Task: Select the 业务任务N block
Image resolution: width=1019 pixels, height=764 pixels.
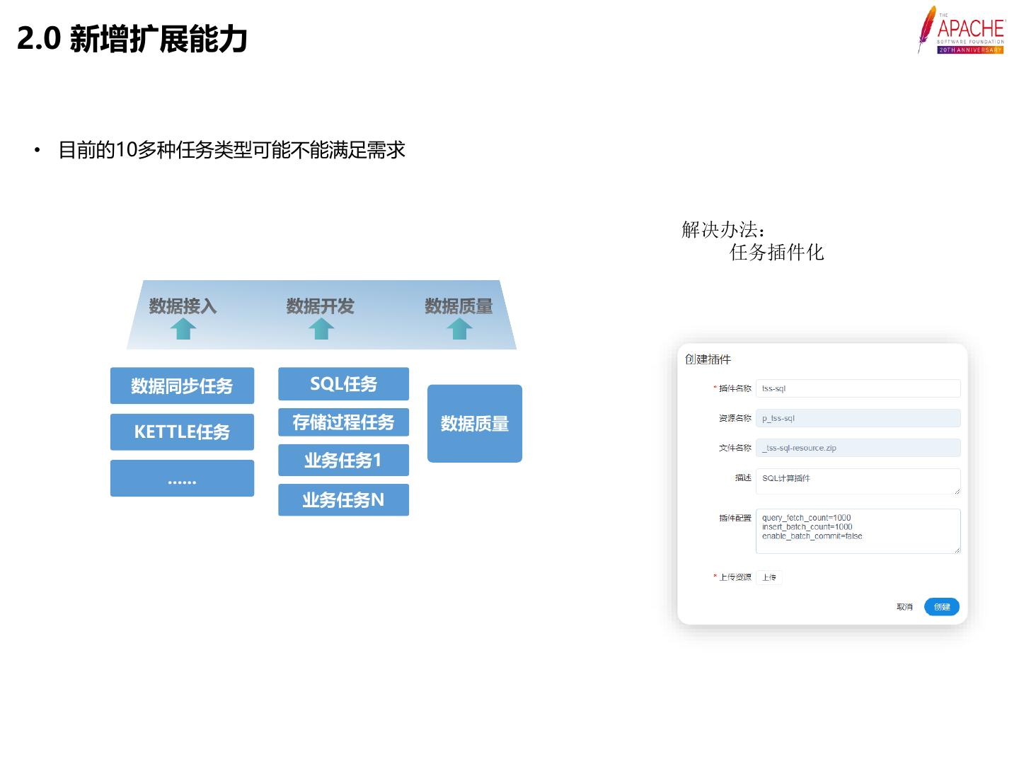Action: coord(343,500)
